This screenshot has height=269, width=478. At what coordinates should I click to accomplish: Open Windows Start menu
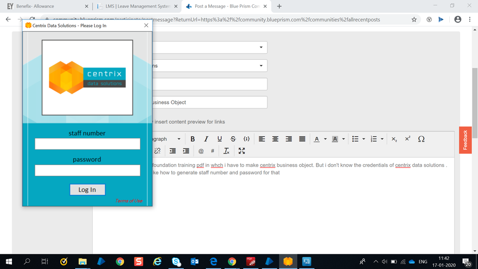tap(9, 262)
